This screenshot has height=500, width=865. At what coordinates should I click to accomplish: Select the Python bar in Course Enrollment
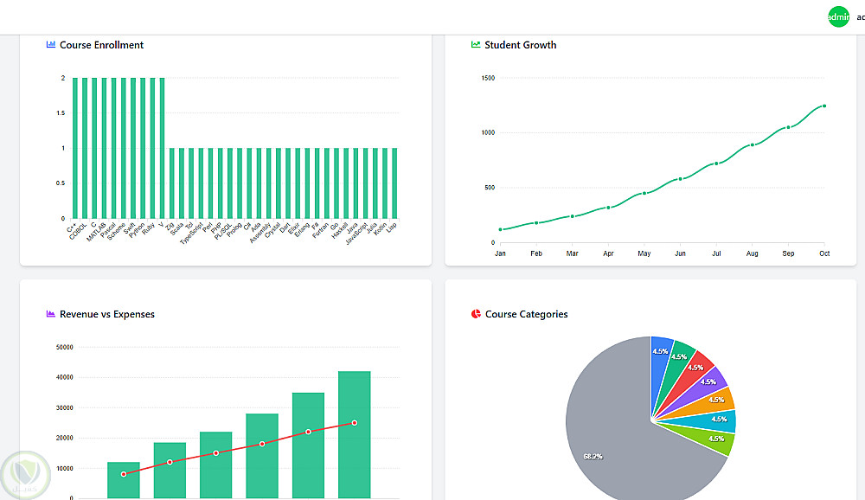point(143,148)
